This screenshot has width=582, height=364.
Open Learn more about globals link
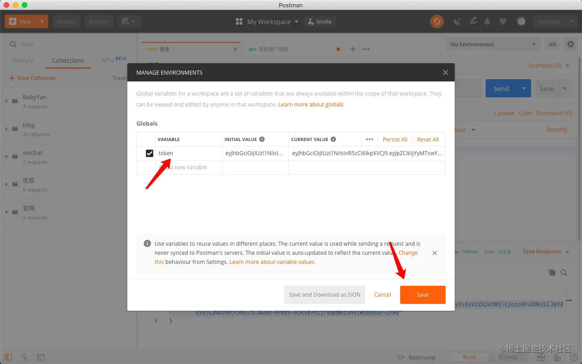pyautogui.click(x=311, y=105)
